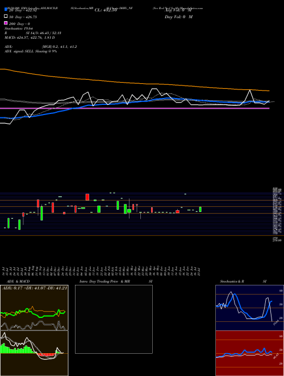The height and width of the screenshot is (376, 284).
Task: Select the '20 Day = 422.92' label
Action: [x=23, y=10]
